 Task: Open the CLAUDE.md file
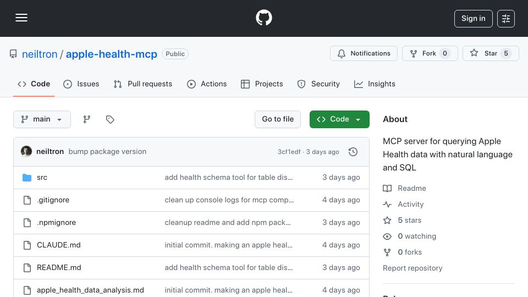click(59, 245)
